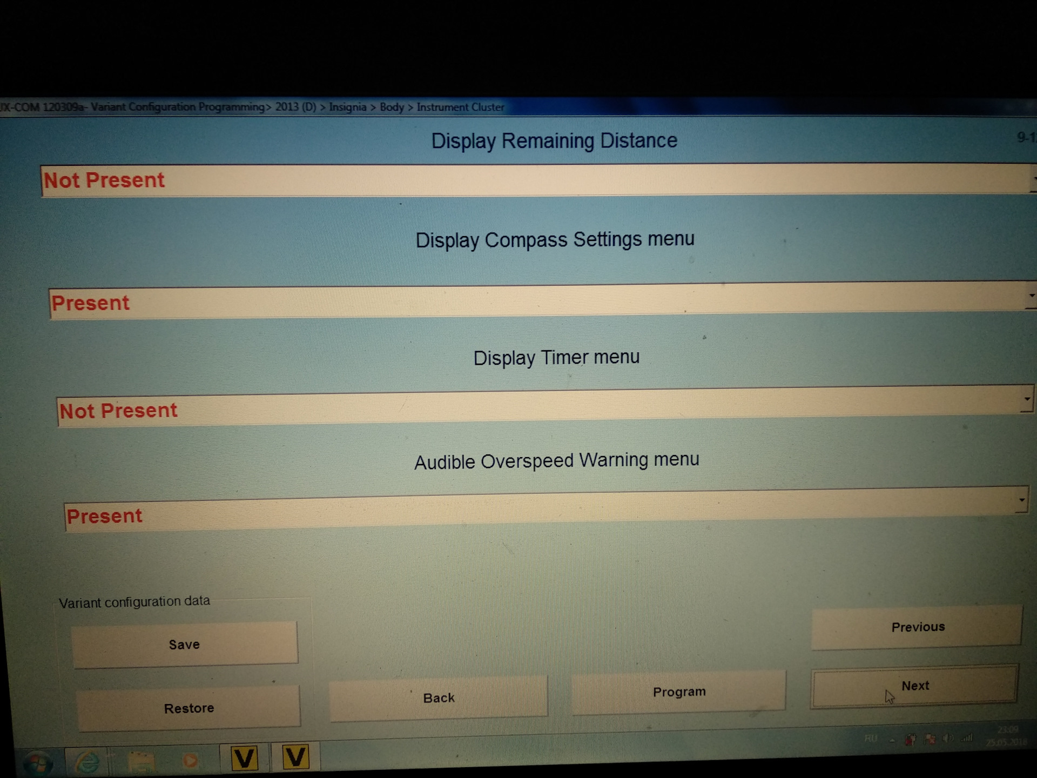Image resolution: width=1037 pixels, height=778 pixels.
Task: Click the RU language indicator in tray
Action: pyautogui.click(x=871, y=738)
